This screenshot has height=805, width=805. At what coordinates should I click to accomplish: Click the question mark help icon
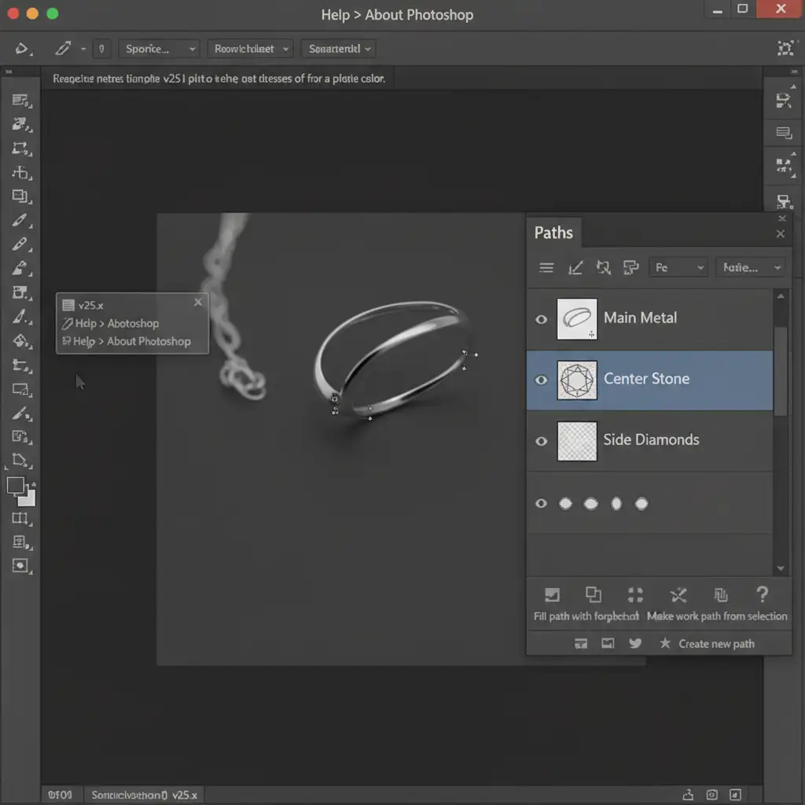[x=761, y=594]
